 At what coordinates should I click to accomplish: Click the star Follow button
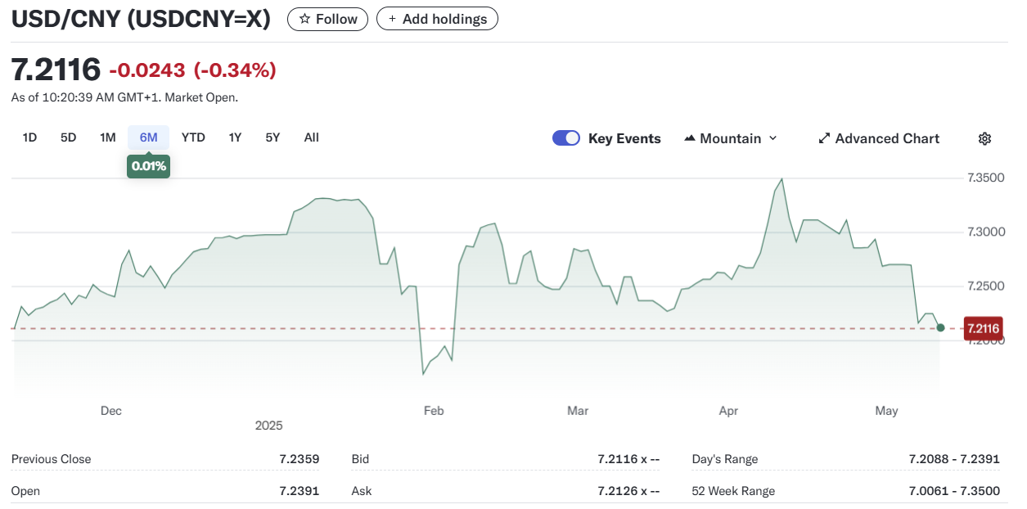pos(327,19)
